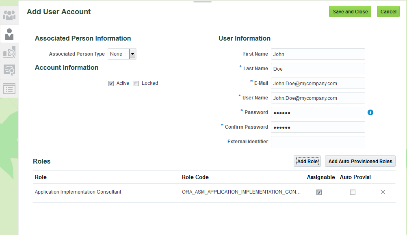Image resolution: width=407 pixels, height=235 pixels.
Task: Open the certificate sidebar icon
Action: point(9,70)
